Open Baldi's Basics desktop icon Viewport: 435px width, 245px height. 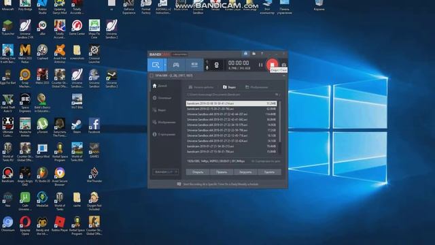(x=42, y=103)
